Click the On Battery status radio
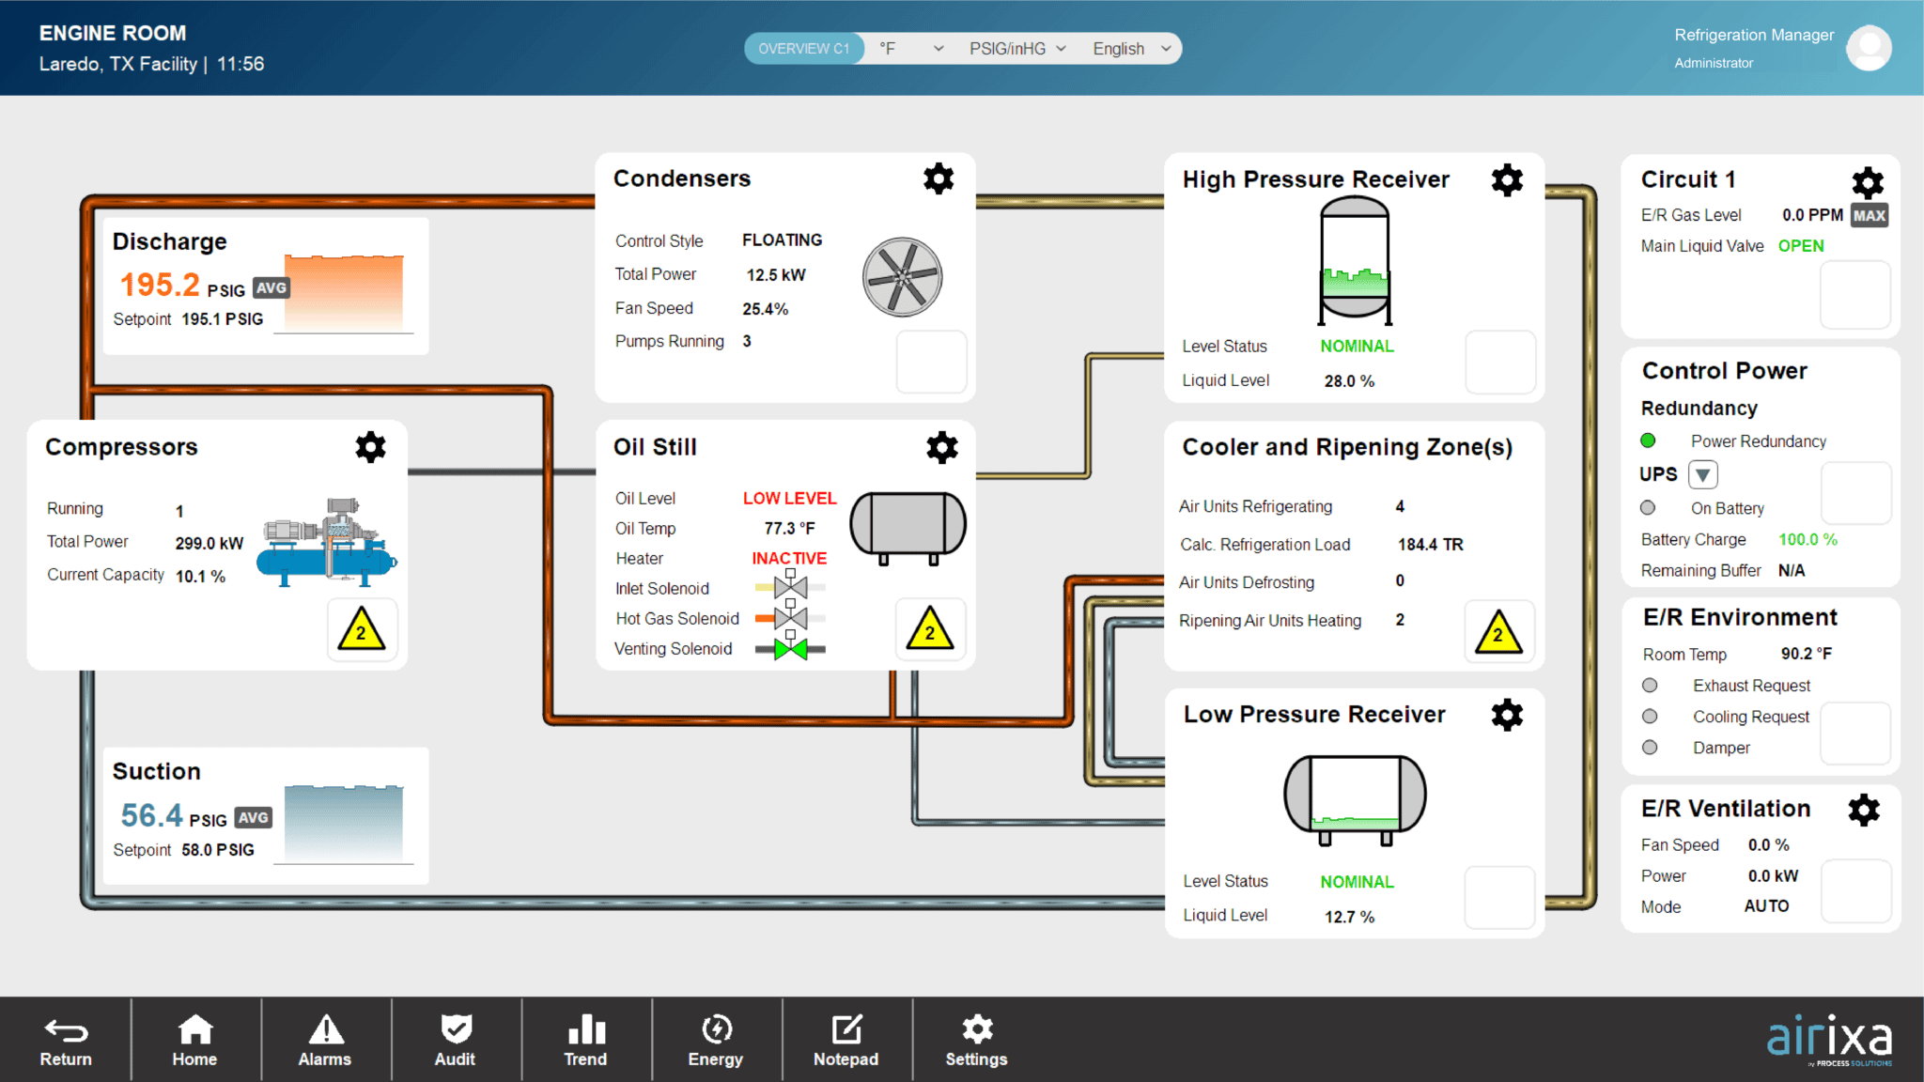Image resolution: width=1924 pixels, height=1082 pixels. [1649, 507]
